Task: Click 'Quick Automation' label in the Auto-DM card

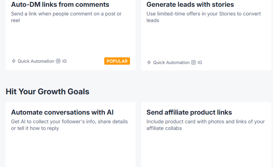Action: (x=36, y=61)
